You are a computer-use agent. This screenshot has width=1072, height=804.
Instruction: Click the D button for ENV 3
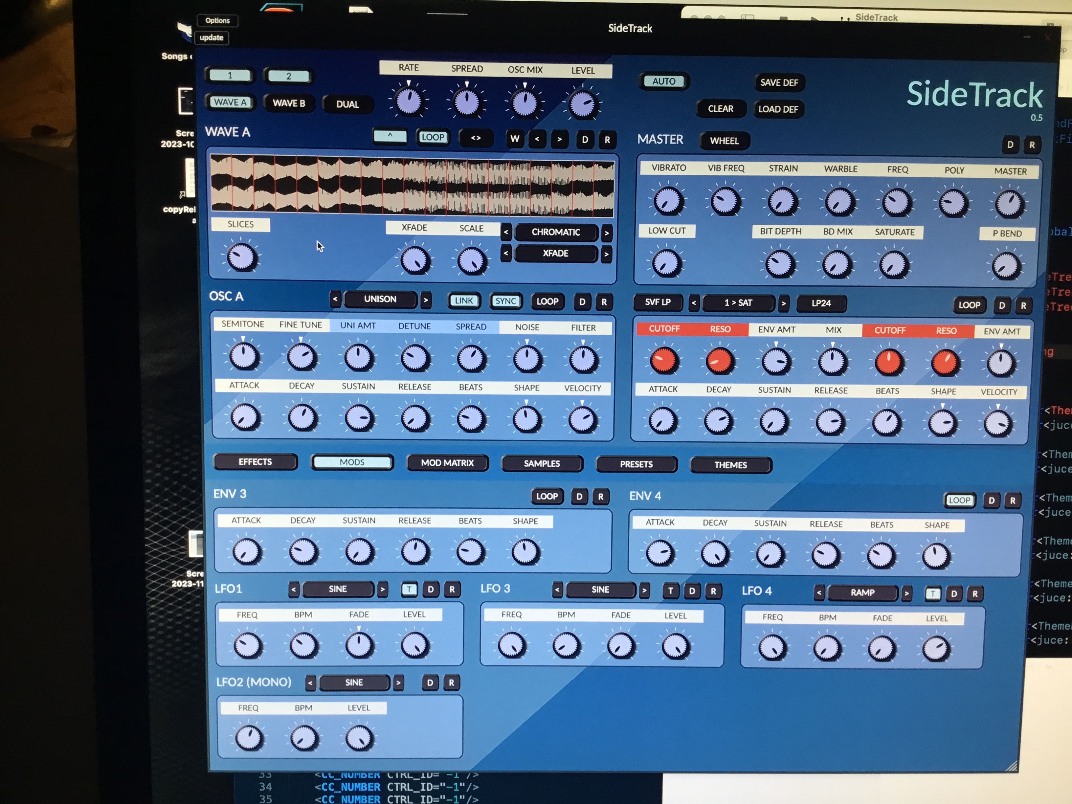[579, 496]
